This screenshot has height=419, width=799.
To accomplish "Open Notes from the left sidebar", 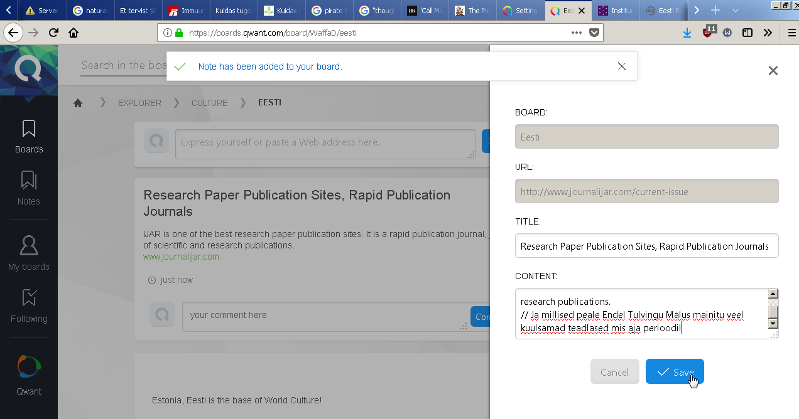I will click(x=29, y=188).
